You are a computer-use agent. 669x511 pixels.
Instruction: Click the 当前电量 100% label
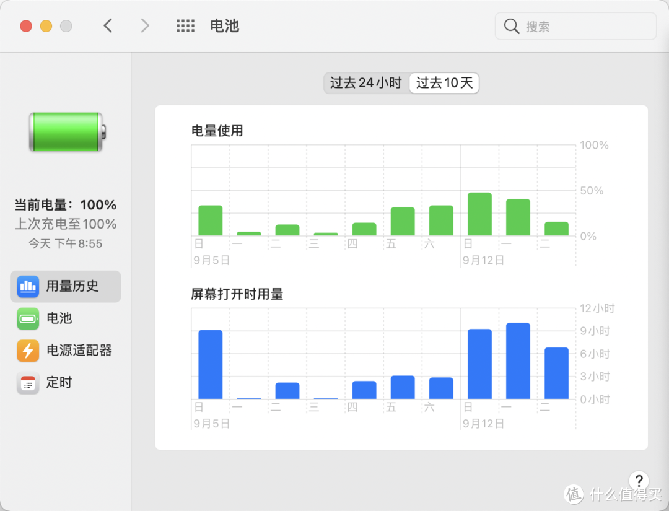pyautogui.click(x=65, y=204)
